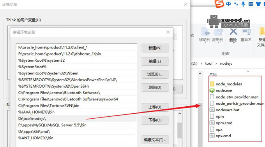Screen dimensions: 265x147
Task: Select the %SystemRoot%\System32\Wbem entry
Action: (76, 73)
